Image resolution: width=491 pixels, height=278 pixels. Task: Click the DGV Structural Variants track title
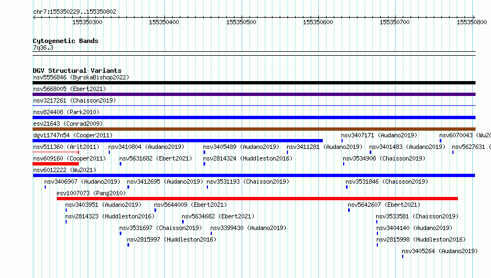pyautogui.click(x=77, y=71)
